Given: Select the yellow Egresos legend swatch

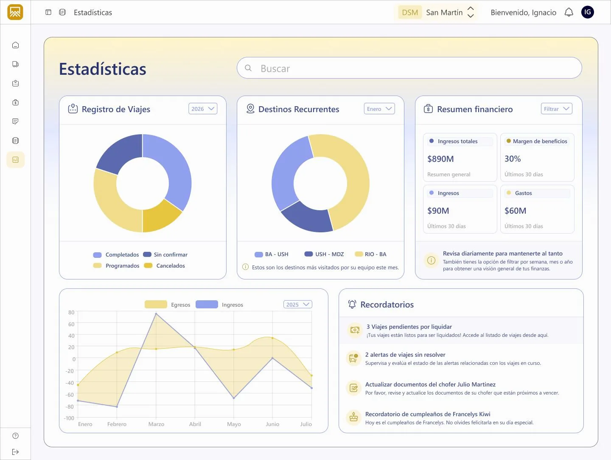Looking at the screenshot, I should coord(156,304).
